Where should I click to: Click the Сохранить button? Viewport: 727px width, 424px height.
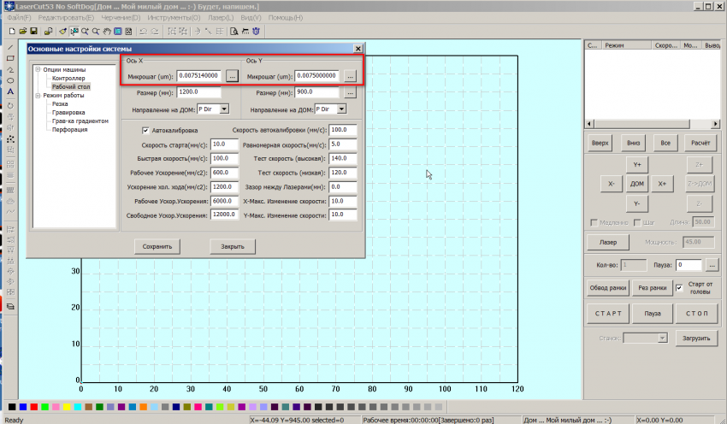(157, 246)
